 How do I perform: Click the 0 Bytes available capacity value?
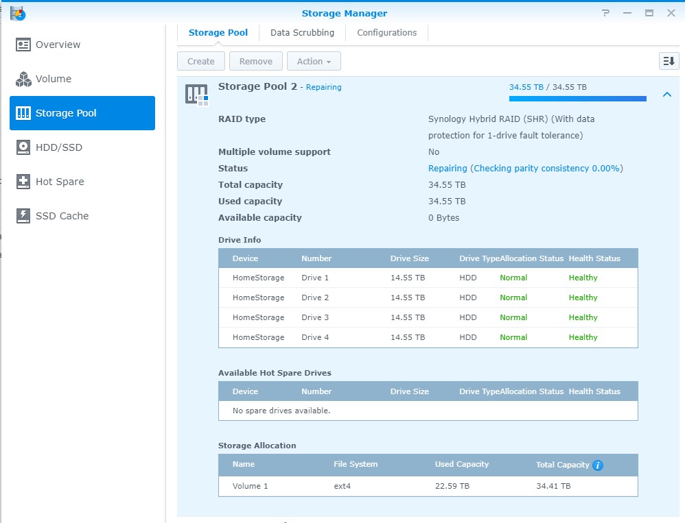[x=443, y=218]
